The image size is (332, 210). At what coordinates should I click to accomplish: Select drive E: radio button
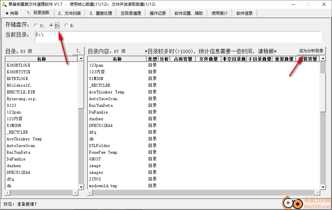coord(67,25)
